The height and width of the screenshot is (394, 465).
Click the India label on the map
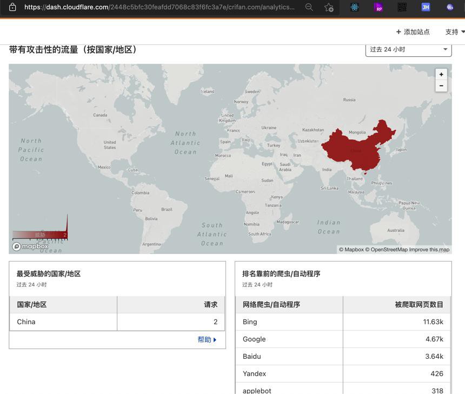coord(327,170)
